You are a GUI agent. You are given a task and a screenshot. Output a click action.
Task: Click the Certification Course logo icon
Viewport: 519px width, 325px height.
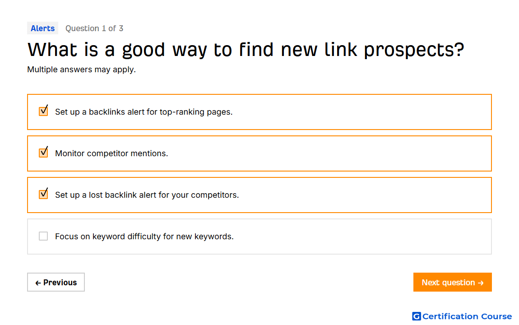pos(417,316)
